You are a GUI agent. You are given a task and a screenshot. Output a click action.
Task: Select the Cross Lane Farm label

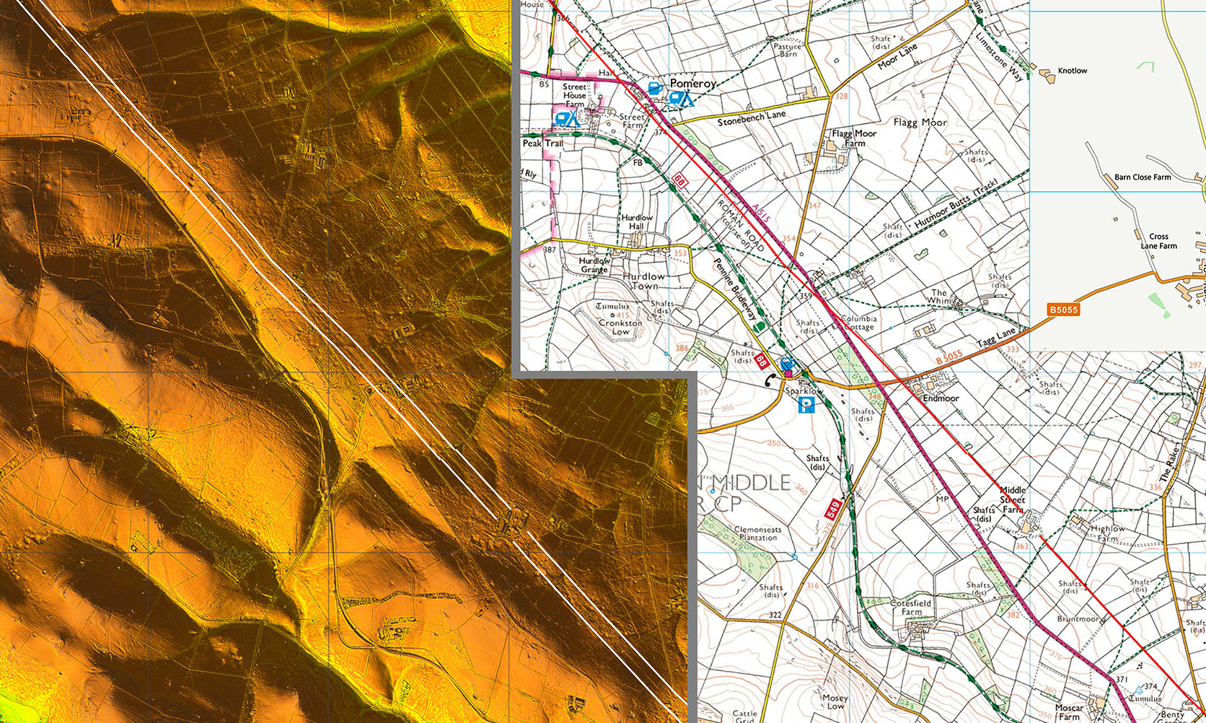(1158, 241)
